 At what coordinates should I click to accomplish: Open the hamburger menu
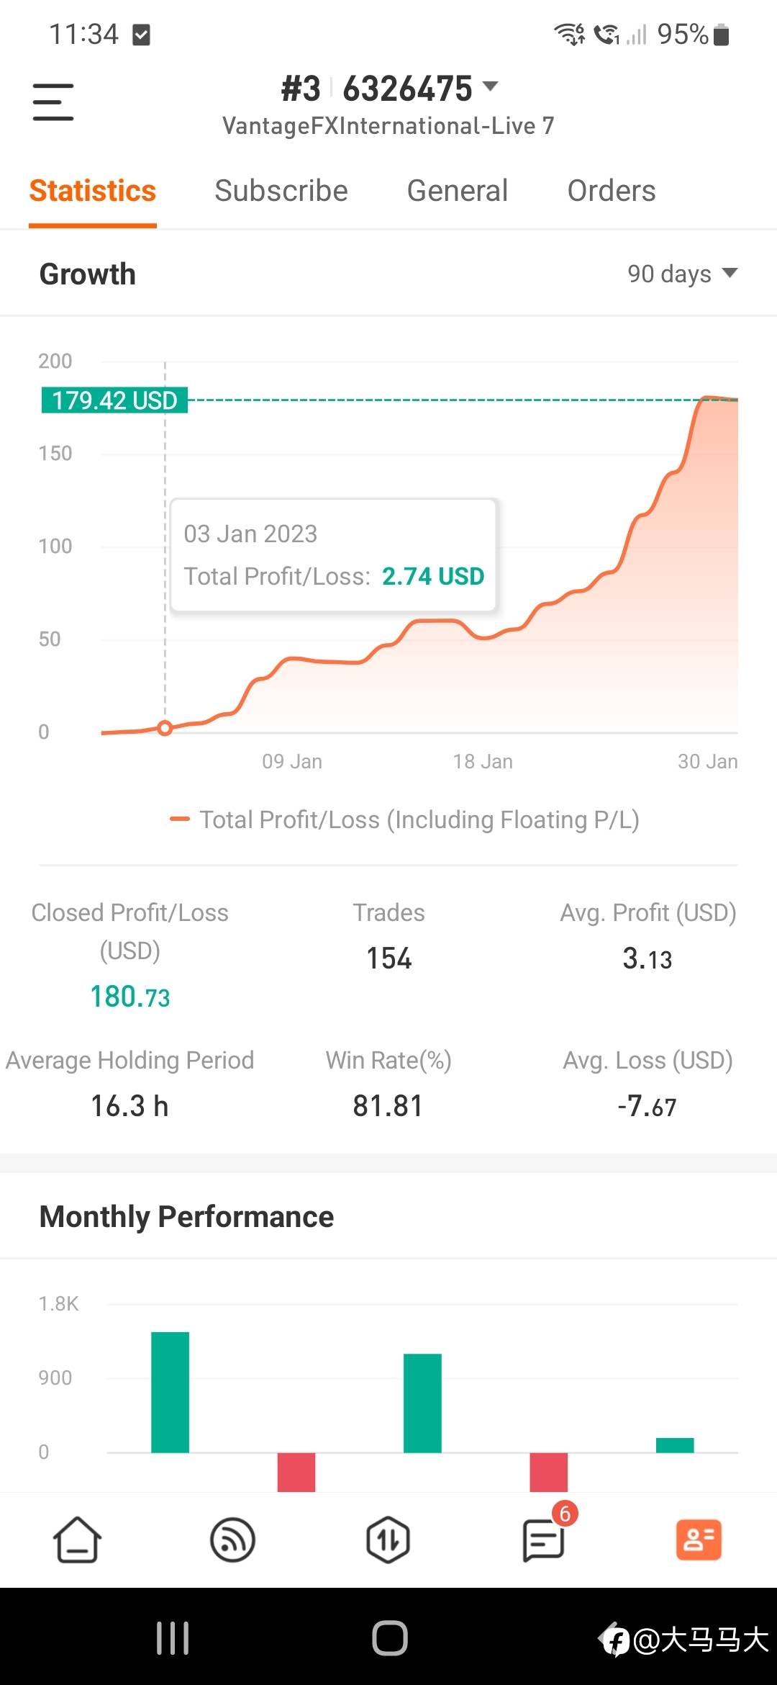(x=53, y=102)
